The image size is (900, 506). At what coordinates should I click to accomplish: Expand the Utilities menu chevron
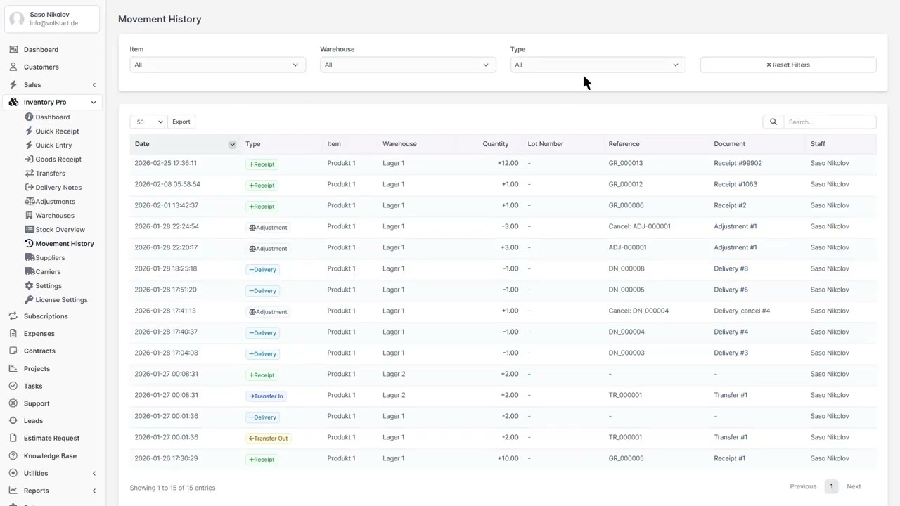coord(94,474)
